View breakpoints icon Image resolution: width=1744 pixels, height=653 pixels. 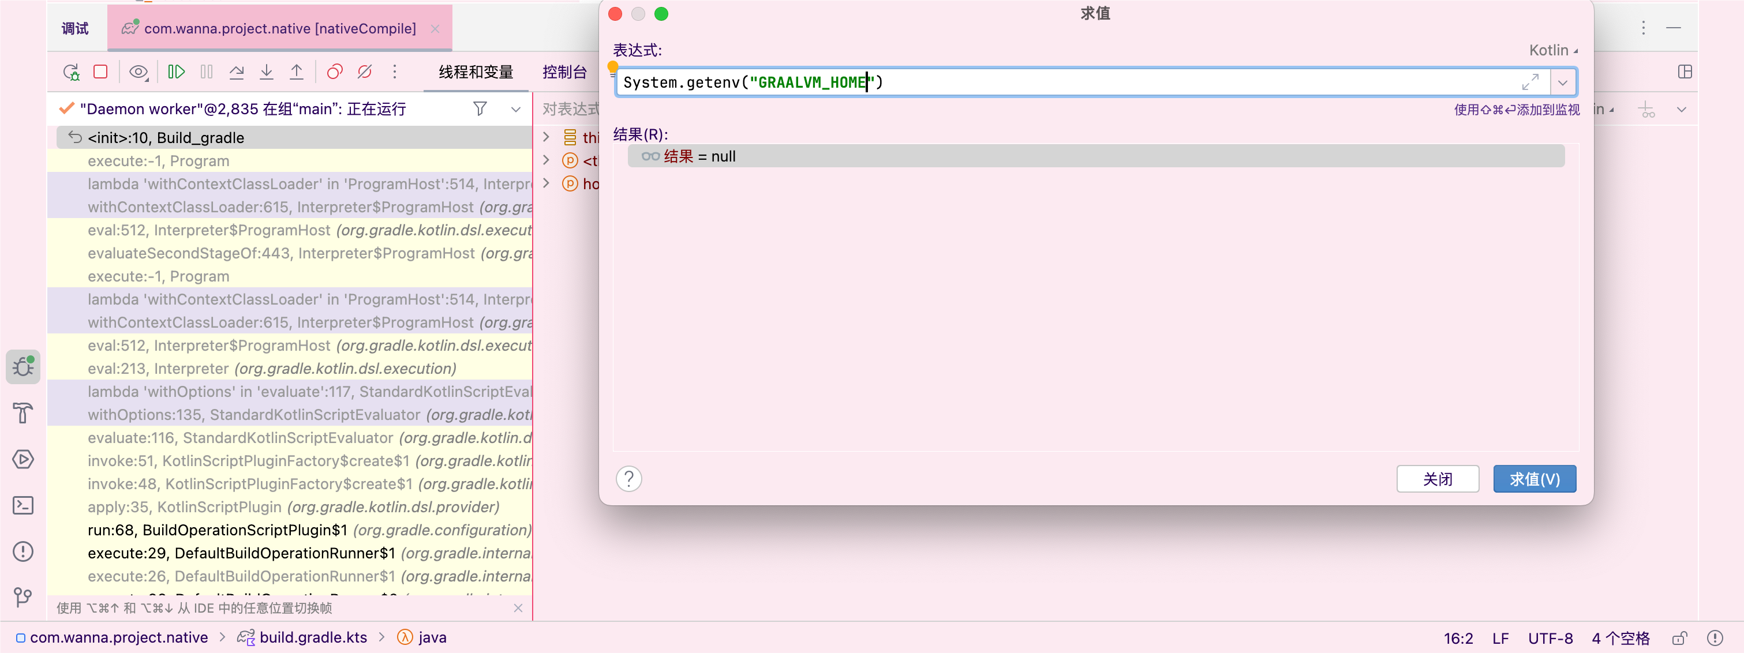(335, 72)
